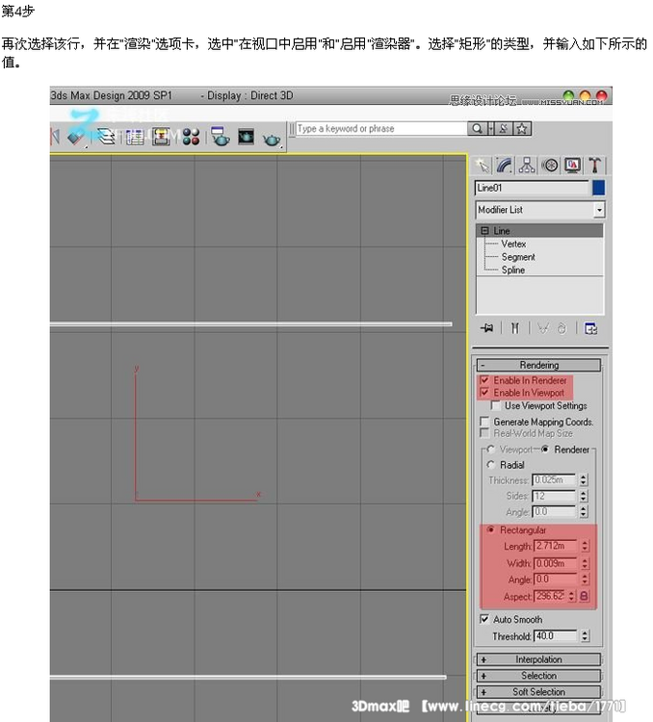
Task: Select the Renderer radio option
Action: coord(545,449)
